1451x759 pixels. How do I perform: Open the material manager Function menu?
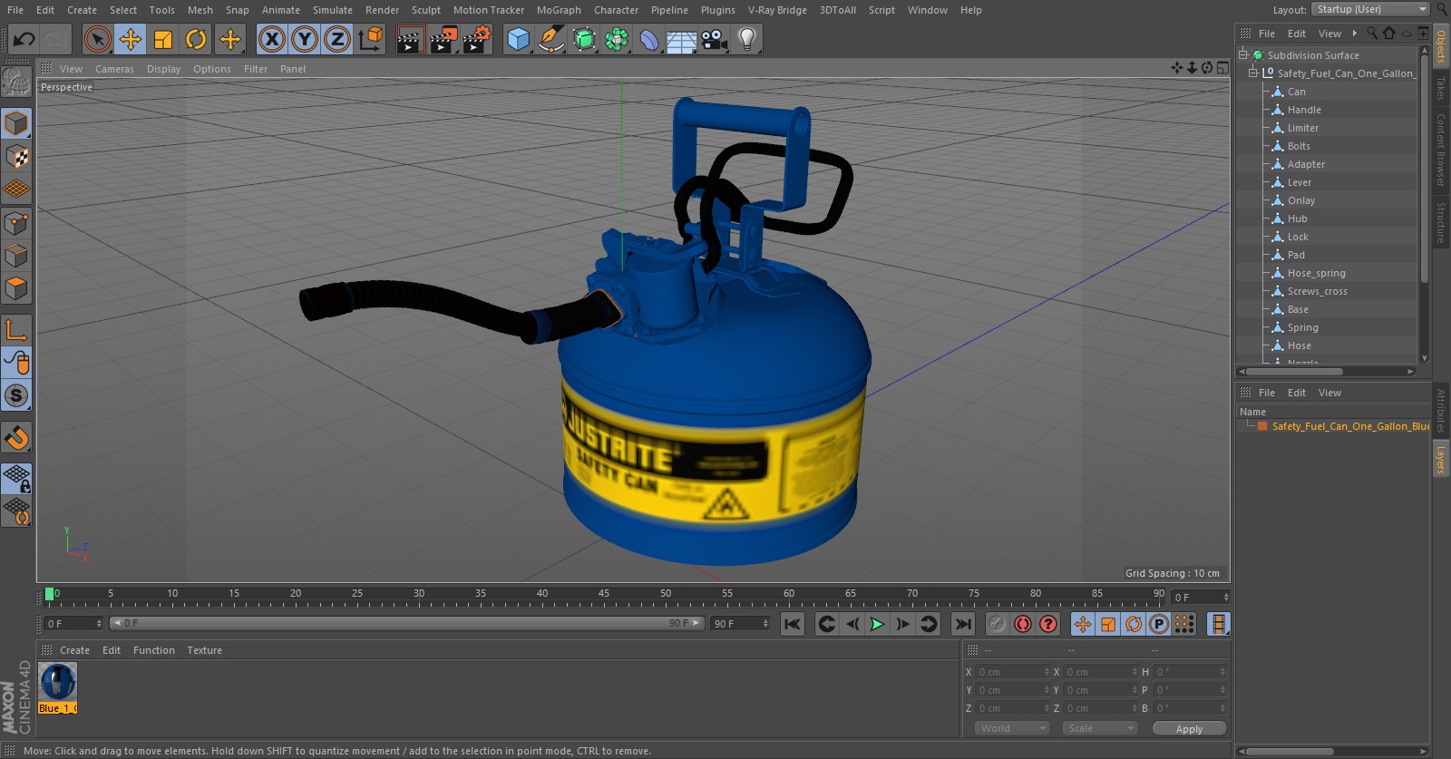[154, 650]
